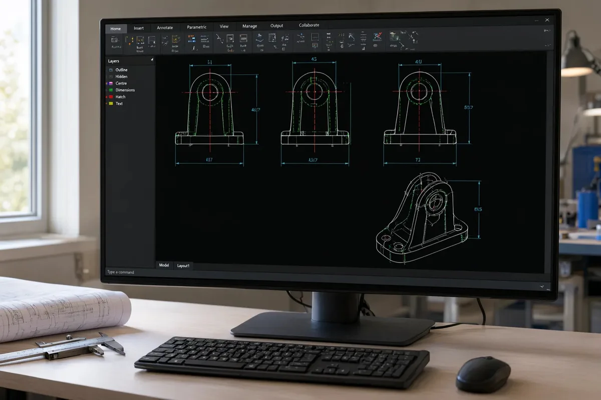The height and width of the screenshot is (400, 601).
Task: Click the chevron icon below the drawing area
Action: tap(543, 287)
